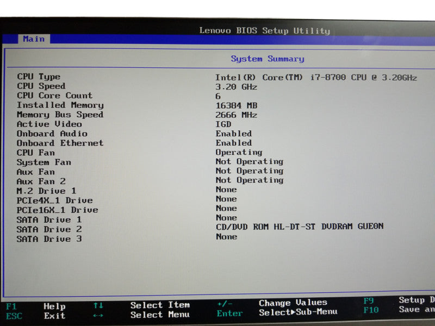Select the CPU Fan label
Image resolution: width=435 pixels, height=326 pixels.
point(36,153)
